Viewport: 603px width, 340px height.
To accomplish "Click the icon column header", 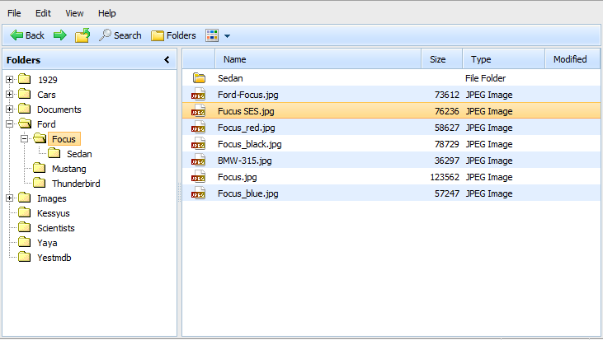I will (x=199, y=59).
